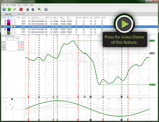Open the Samples menu
The image size is (159, 122).
pyautogui.click(x=13, y=5)
